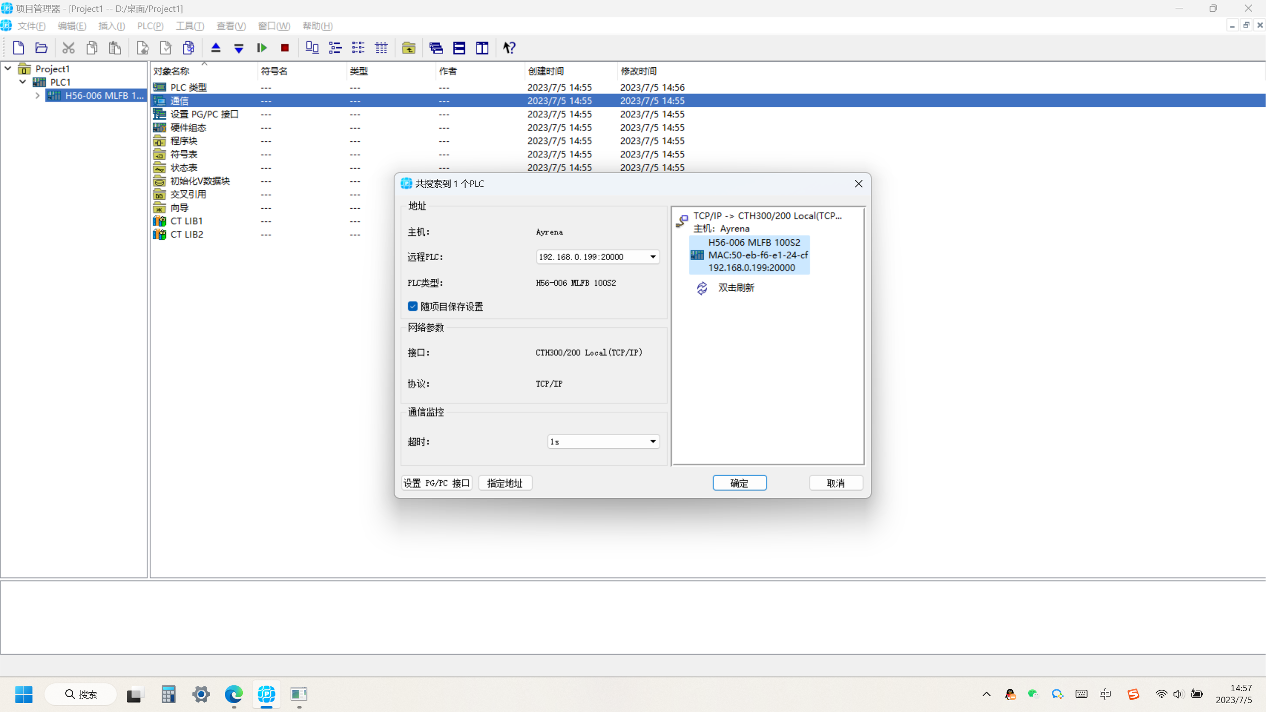Collapse the Project1 tree node
The image size is (1266, 712).
click(8, 69)
